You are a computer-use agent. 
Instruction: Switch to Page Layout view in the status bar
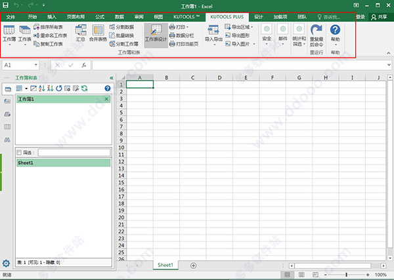click(301, 275)
